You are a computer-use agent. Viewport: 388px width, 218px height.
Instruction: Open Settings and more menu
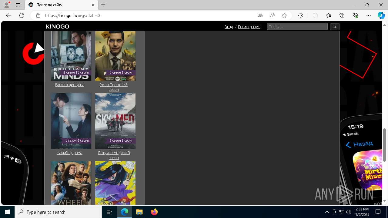pyautogui.click(x=369, y=15)
